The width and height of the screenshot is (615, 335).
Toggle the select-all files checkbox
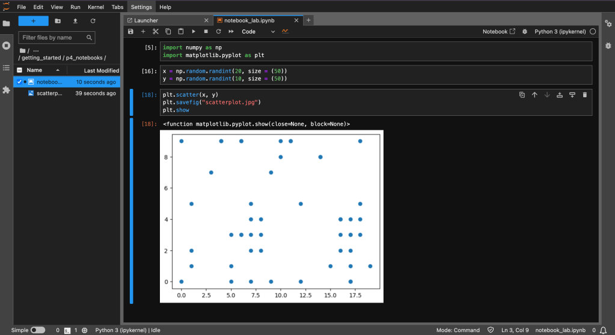tap(20, 70)
